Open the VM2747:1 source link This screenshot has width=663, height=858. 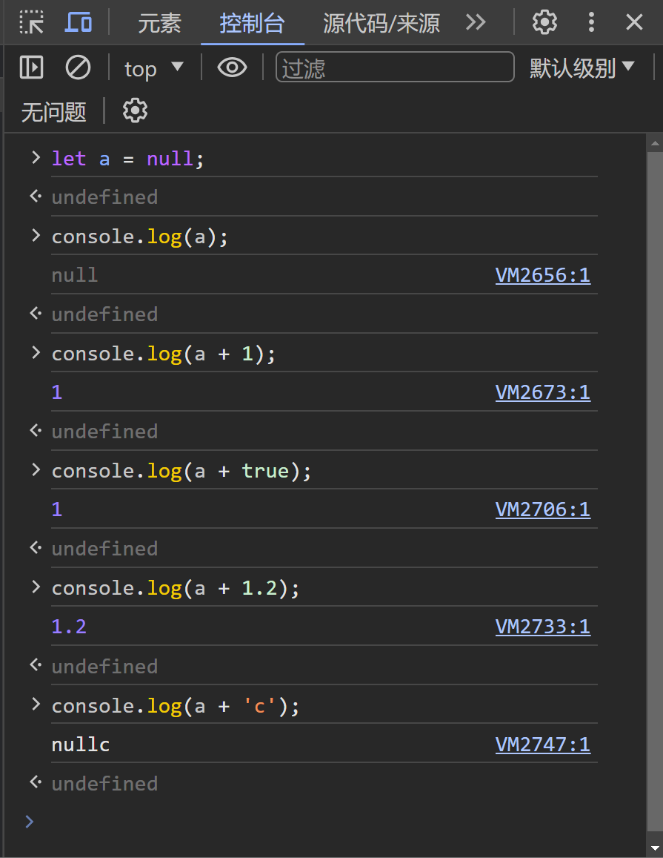[543, 744]
